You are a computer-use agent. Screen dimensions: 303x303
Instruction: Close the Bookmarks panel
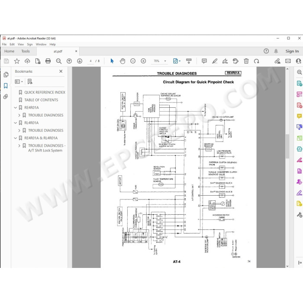tap(61, 71)
